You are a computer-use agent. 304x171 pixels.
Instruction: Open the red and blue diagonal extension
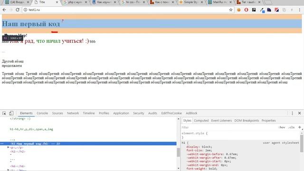276,9
